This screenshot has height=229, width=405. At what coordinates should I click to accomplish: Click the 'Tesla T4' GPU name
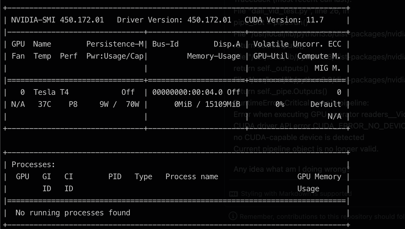tap(51, 92)
